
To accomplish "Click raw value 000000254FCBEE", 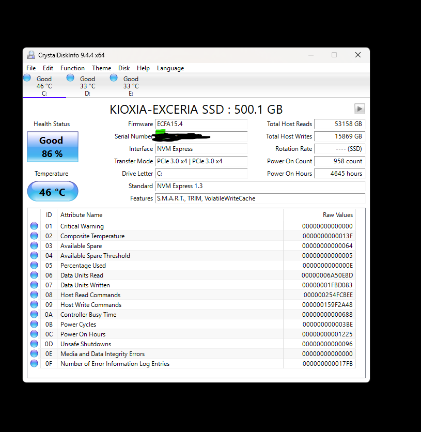I will click(x=328, y=295).
